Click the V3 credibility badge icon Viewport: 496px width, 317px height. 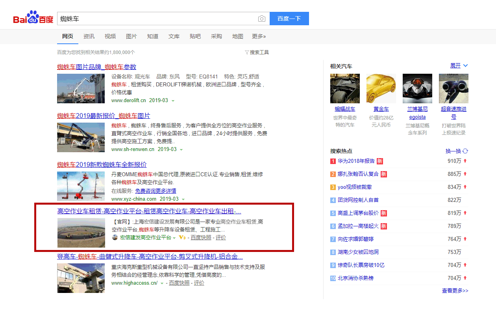182,237
